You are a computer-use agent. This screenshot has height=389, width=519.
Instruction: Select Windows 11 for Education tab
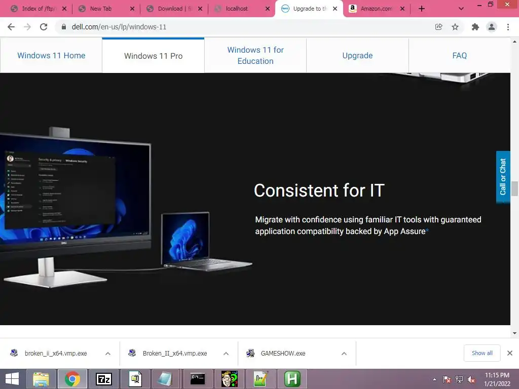point(255,55)
